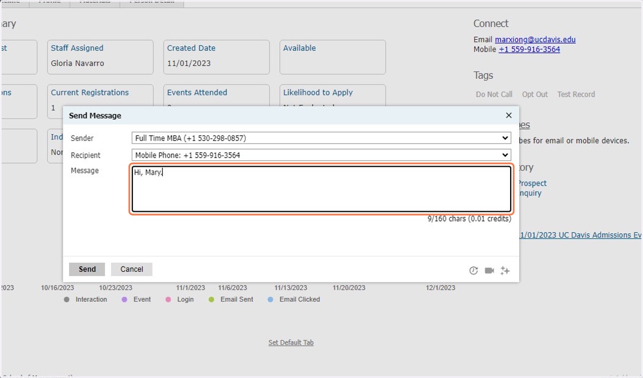This screenshot has height=378, width=643.
Task: Toggle the Login legend item
Action: point(180,300)
